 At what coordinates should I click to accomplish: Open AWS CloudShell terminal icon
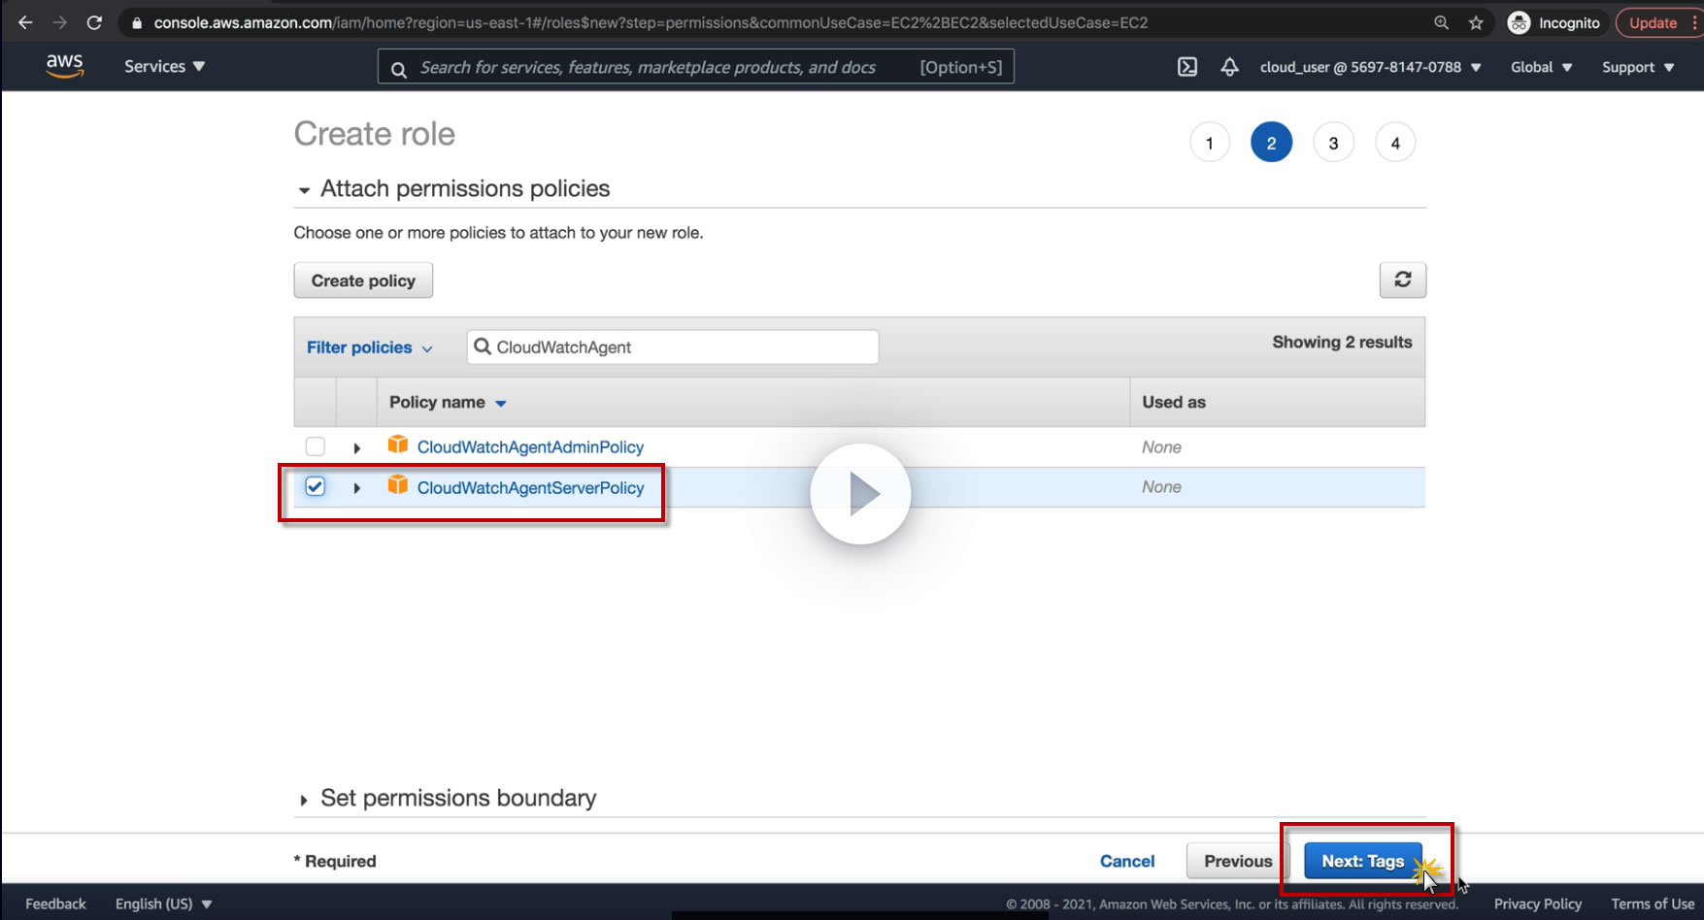tap(1186, 67)
